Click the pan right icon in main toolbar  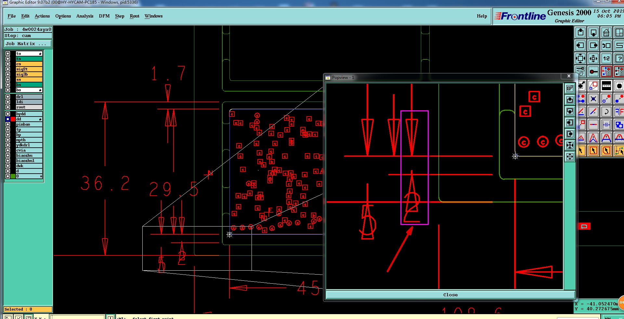point(593,45)
